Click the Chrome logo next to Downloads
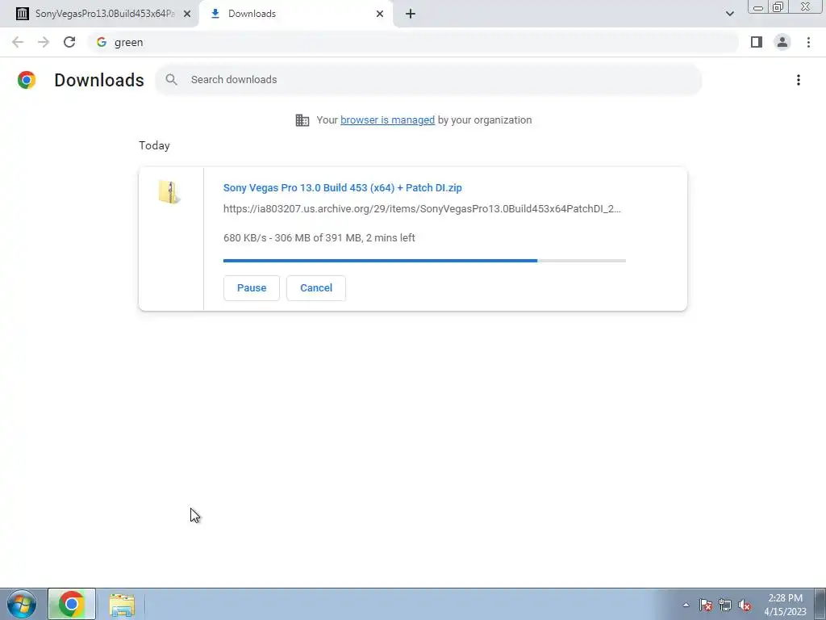Screen dimensions: 826x620 (27, 80)
